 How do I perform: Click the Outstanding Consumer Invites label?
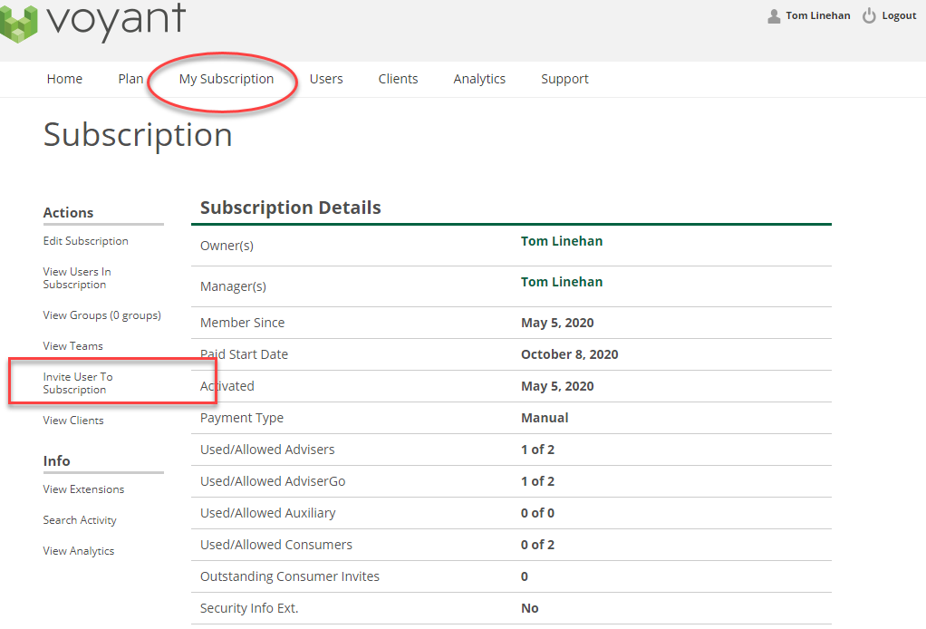click(x=290, y=577)
